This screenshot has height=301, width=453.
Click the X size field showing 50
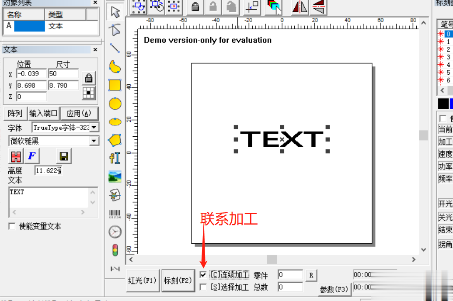(63, 73)
